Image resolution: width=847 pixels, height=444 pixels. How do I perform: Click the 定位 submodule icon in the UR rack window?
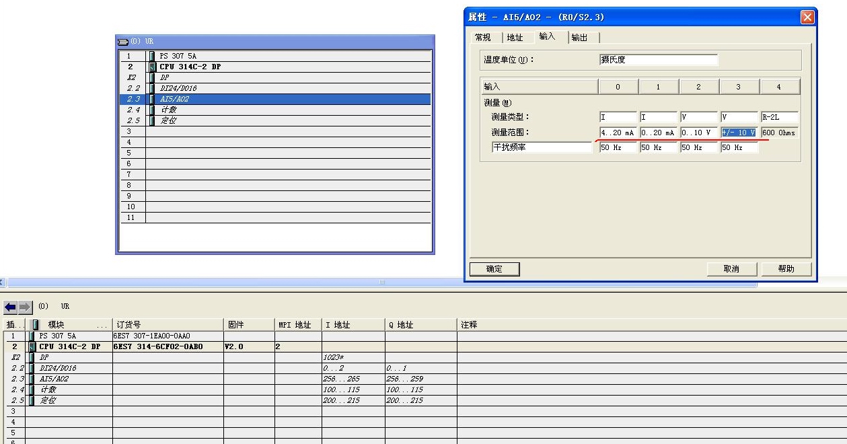click(x=152, y=120)
